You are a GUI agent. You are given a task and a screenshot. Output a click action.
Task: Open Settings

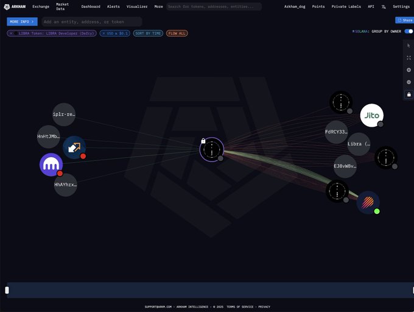[x=401, y=7]
